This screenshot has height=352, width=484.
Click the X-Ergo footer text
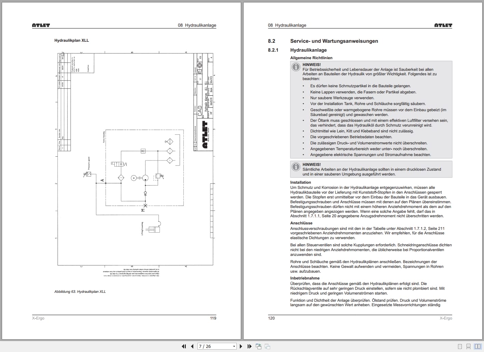click(x=38, y=318)
